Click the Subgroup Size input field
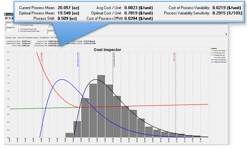This screenshot has width=247, height=149. click(x=8, y=24)
